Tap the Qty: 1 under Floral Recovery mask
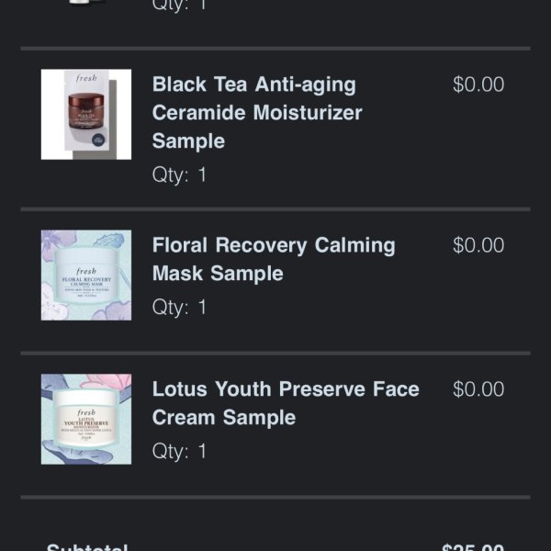The image size is (551, 551). coord(179,307)
